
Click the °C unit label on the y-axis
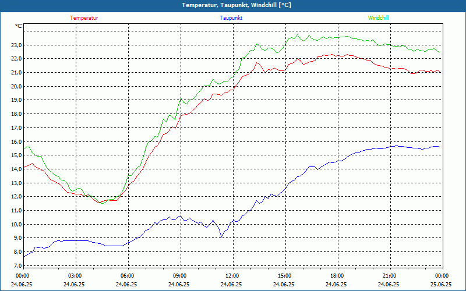[19, 26]
